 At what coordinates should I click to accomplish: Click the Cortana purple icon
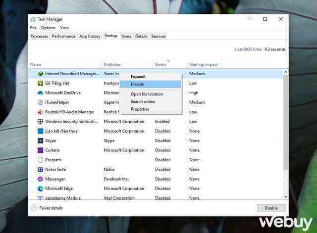tap(41, 150)
